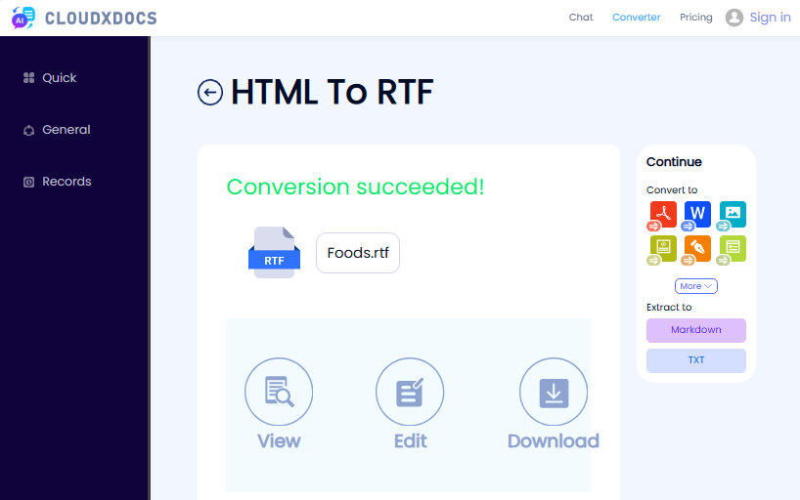The width and height of the screenshot is (800, 500).
Task: Click the olive green convert icon
Action: [x=663, y=248]
